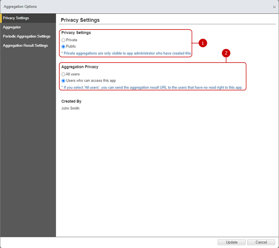Click the Cancel button
This screenshot has height=248, width=279.
pyautogui.click(x=261, y=242)
